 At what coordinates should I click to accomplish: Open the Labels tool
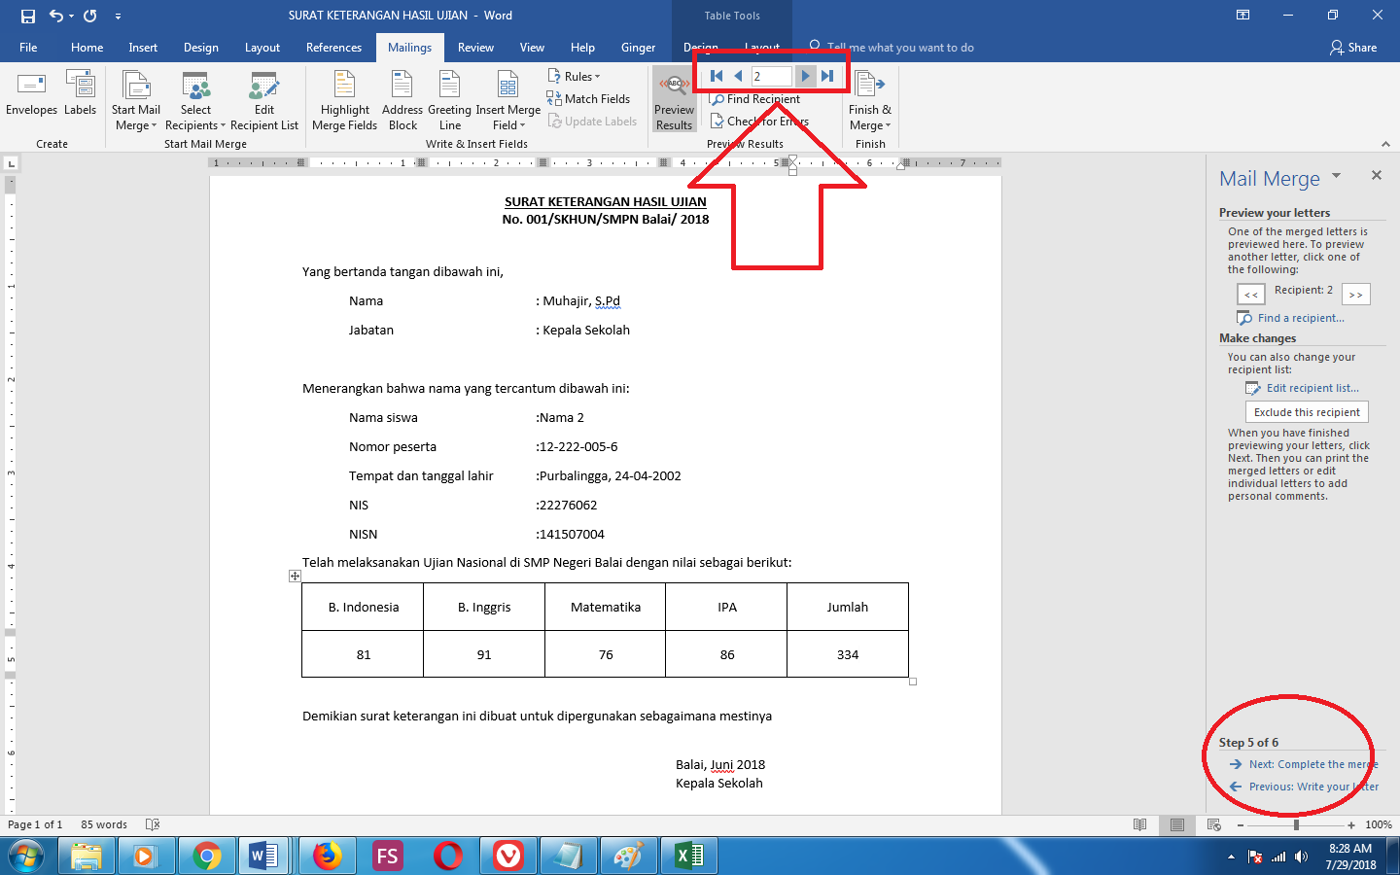tap(80, 93)
